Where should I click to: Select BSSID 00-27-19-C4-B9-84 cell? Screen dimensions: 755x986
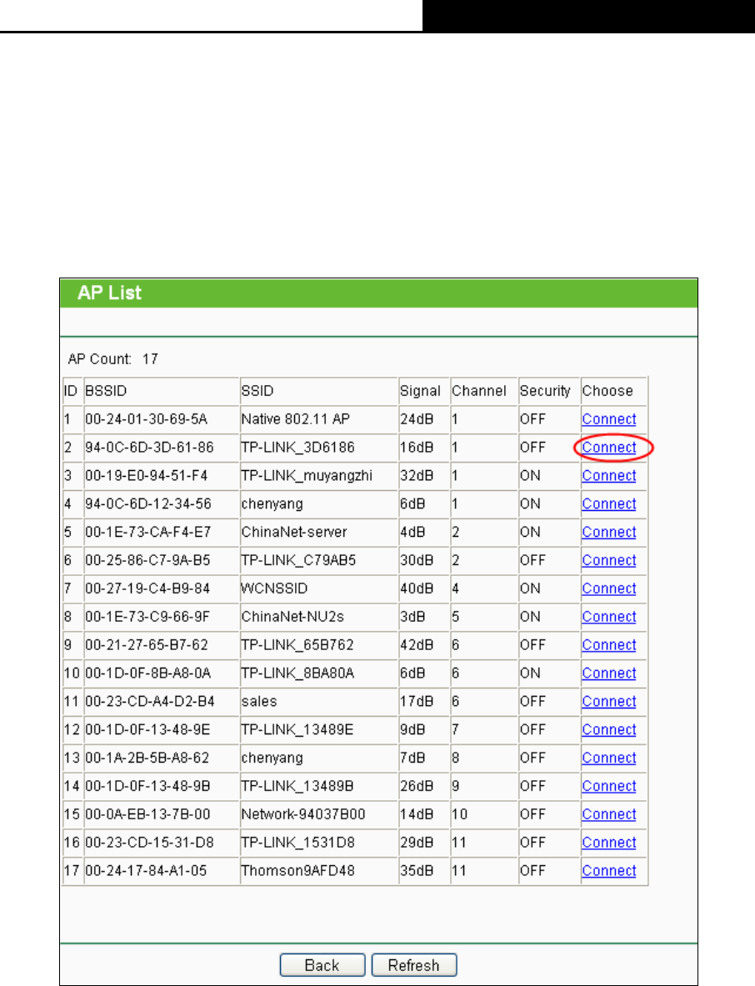point(162,589)
